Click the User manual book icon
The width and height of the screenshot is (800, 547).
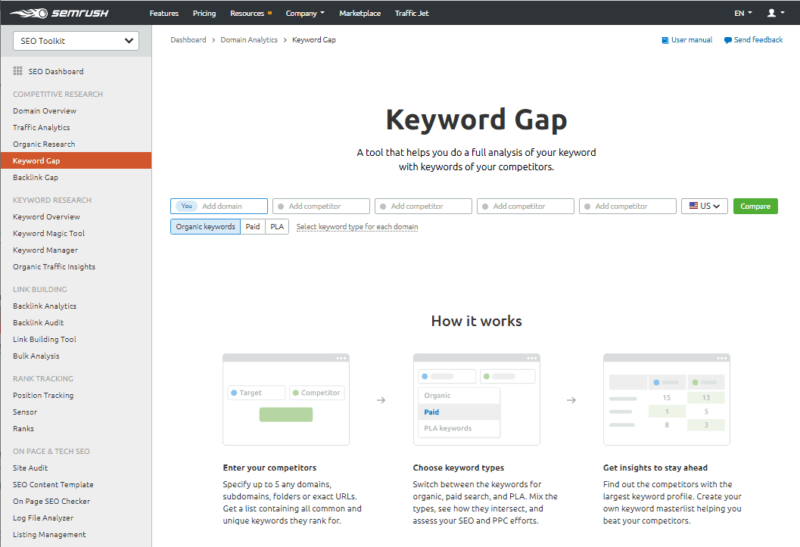pyautogui.click(x=665, y=40)
